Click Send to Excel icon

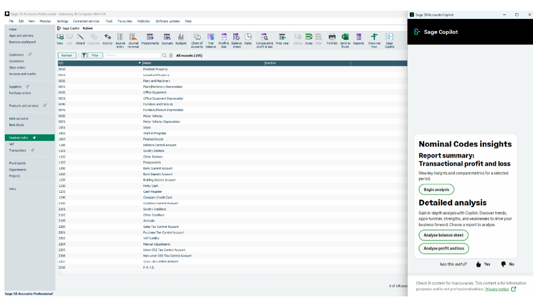tap(345, 40)
